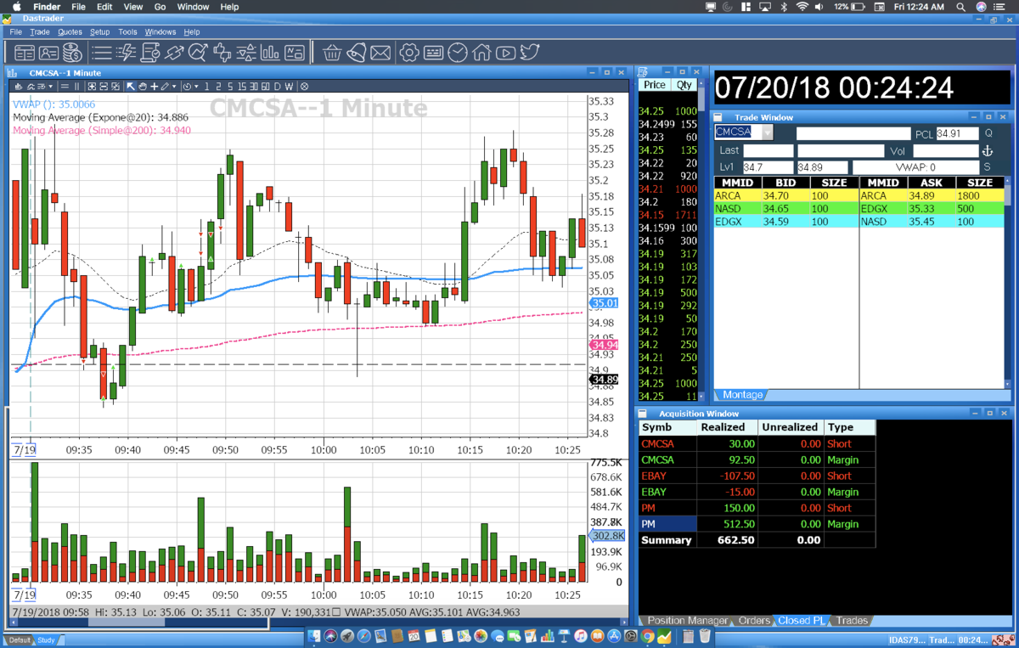Image resolution: width=1019 pixels, height=648 pixels.
Task: Switch chart to 5 minute timeframe
Action: [x=230, y=87]
